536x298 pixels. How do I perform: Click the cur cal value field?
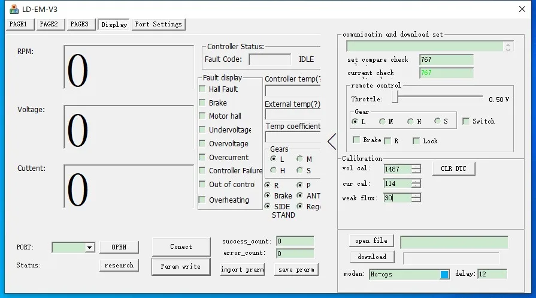click(398, 183)
